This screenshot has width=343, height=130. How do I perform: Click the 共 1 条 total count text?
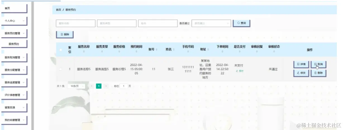[x=61, y=86]
